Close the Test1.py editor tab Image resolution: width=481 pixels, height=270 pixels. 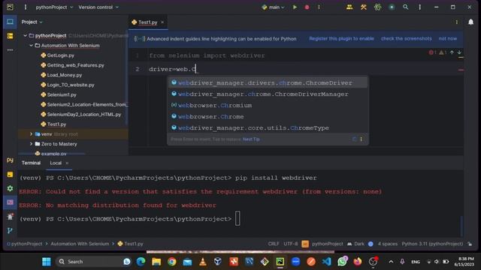click(x=162, y=22)
